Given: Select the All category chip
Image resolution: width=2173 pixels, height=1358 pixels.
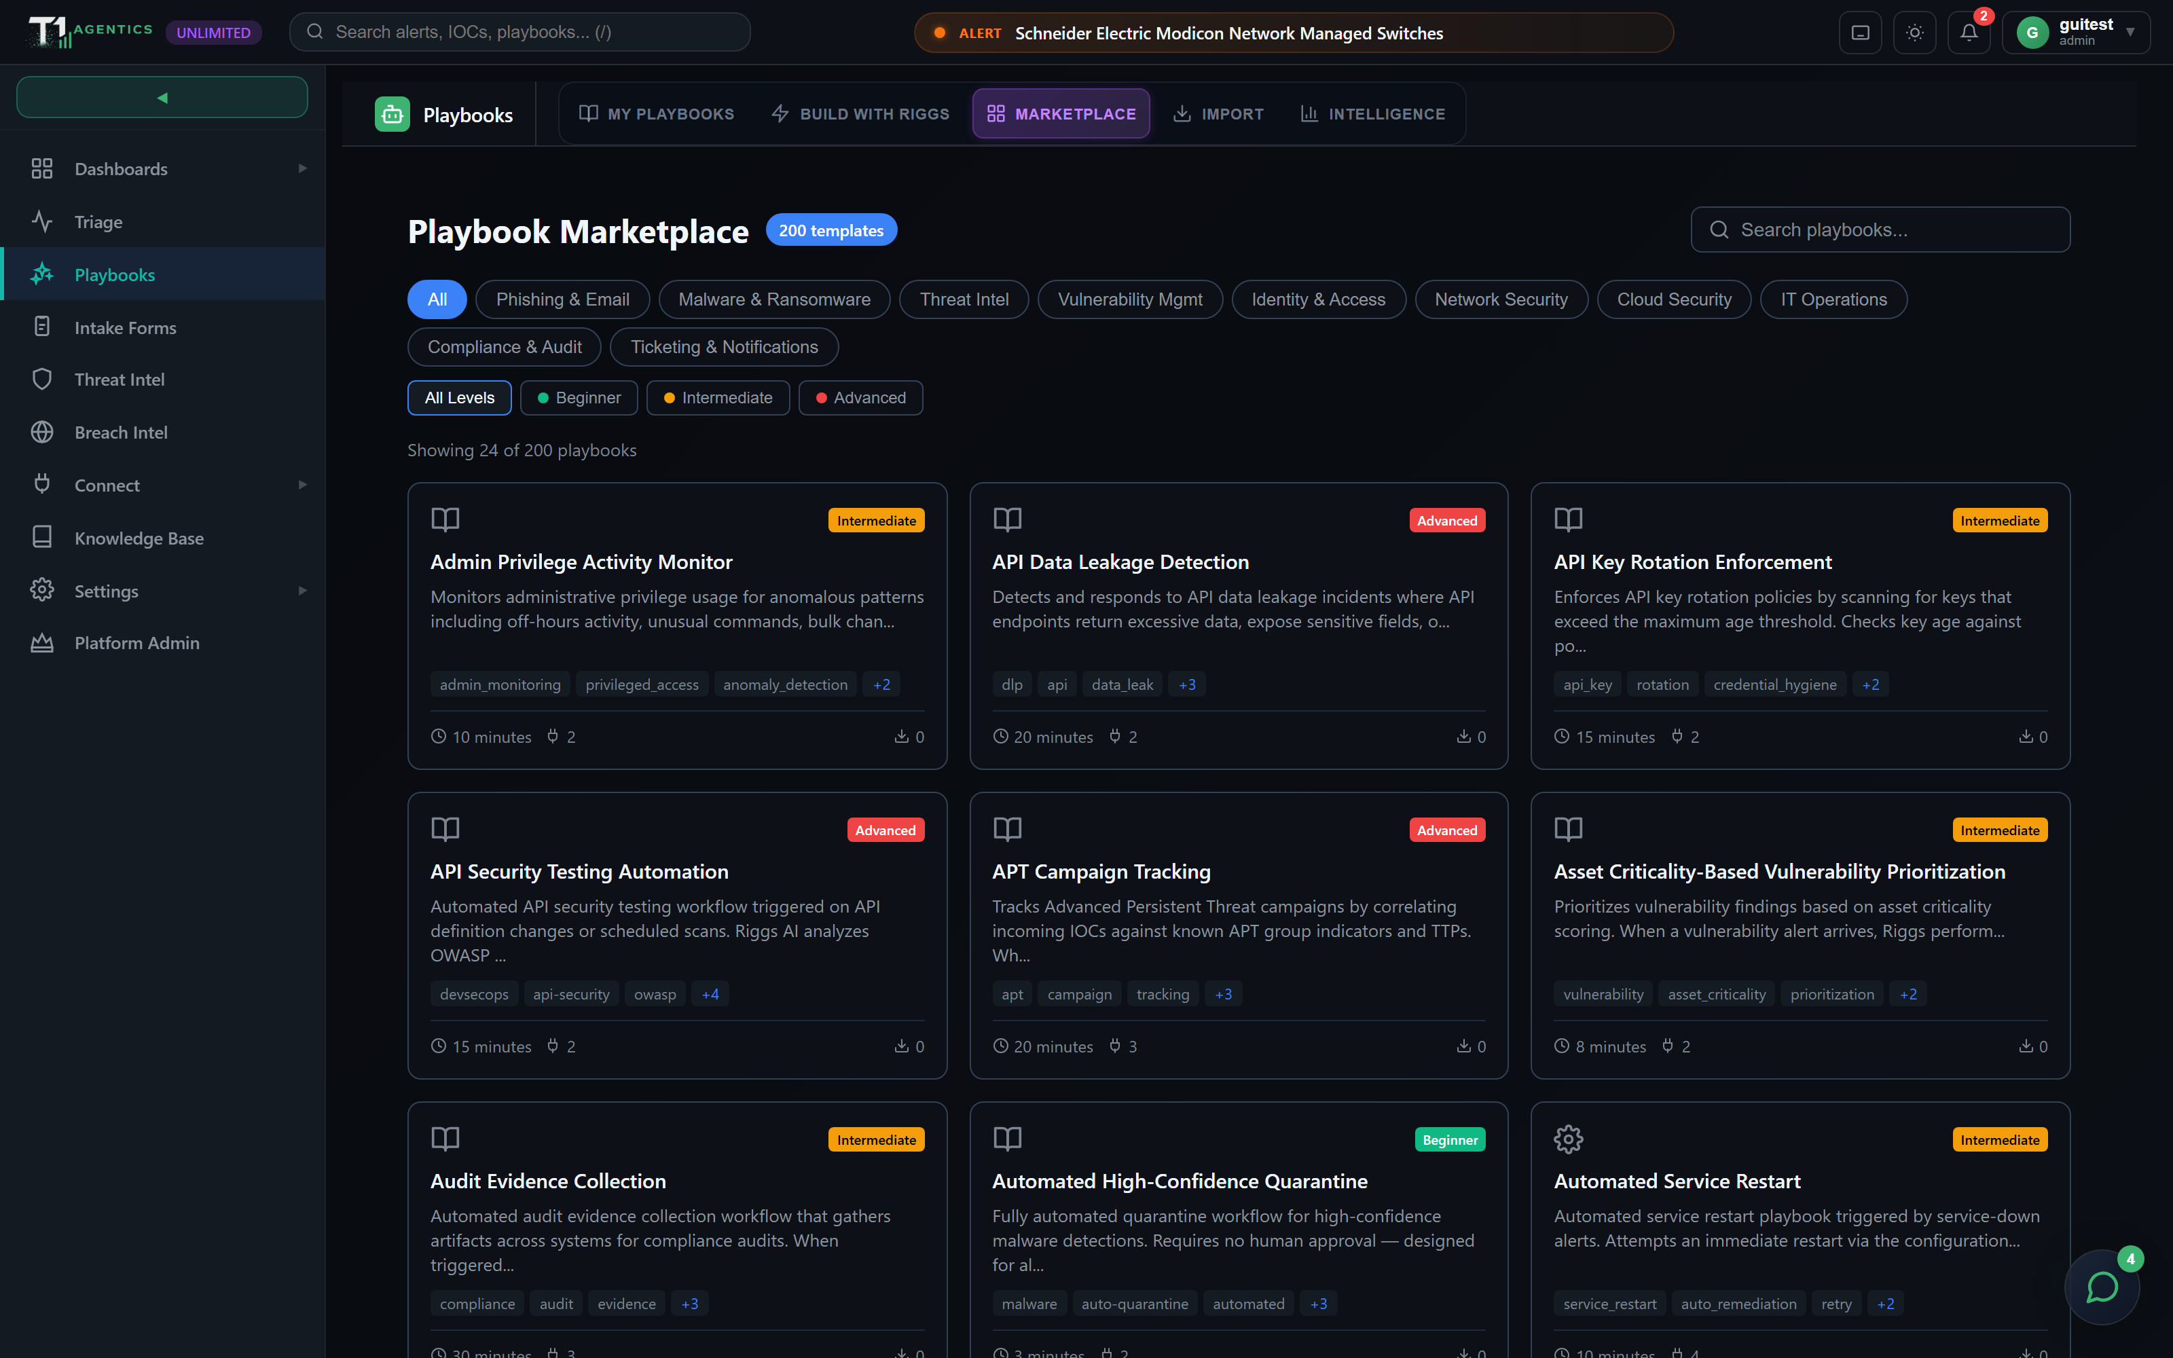Looking at the screenshot, I should pos(437,299).
